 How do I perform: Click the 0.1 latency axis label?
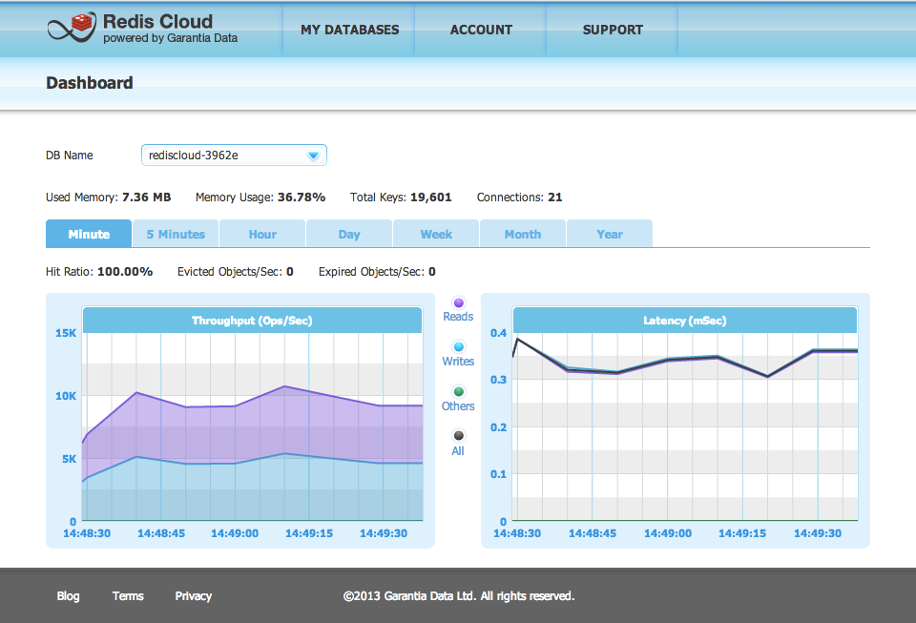pyautogui.click(x=498, y=474)
